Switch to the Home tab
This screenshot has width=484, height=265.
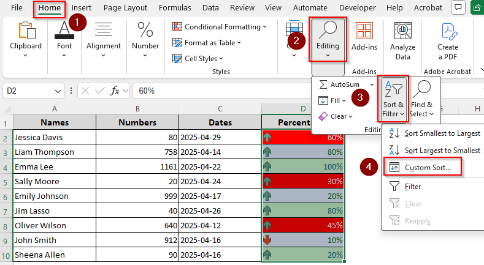pyautogui.click(x=50, y=8)
